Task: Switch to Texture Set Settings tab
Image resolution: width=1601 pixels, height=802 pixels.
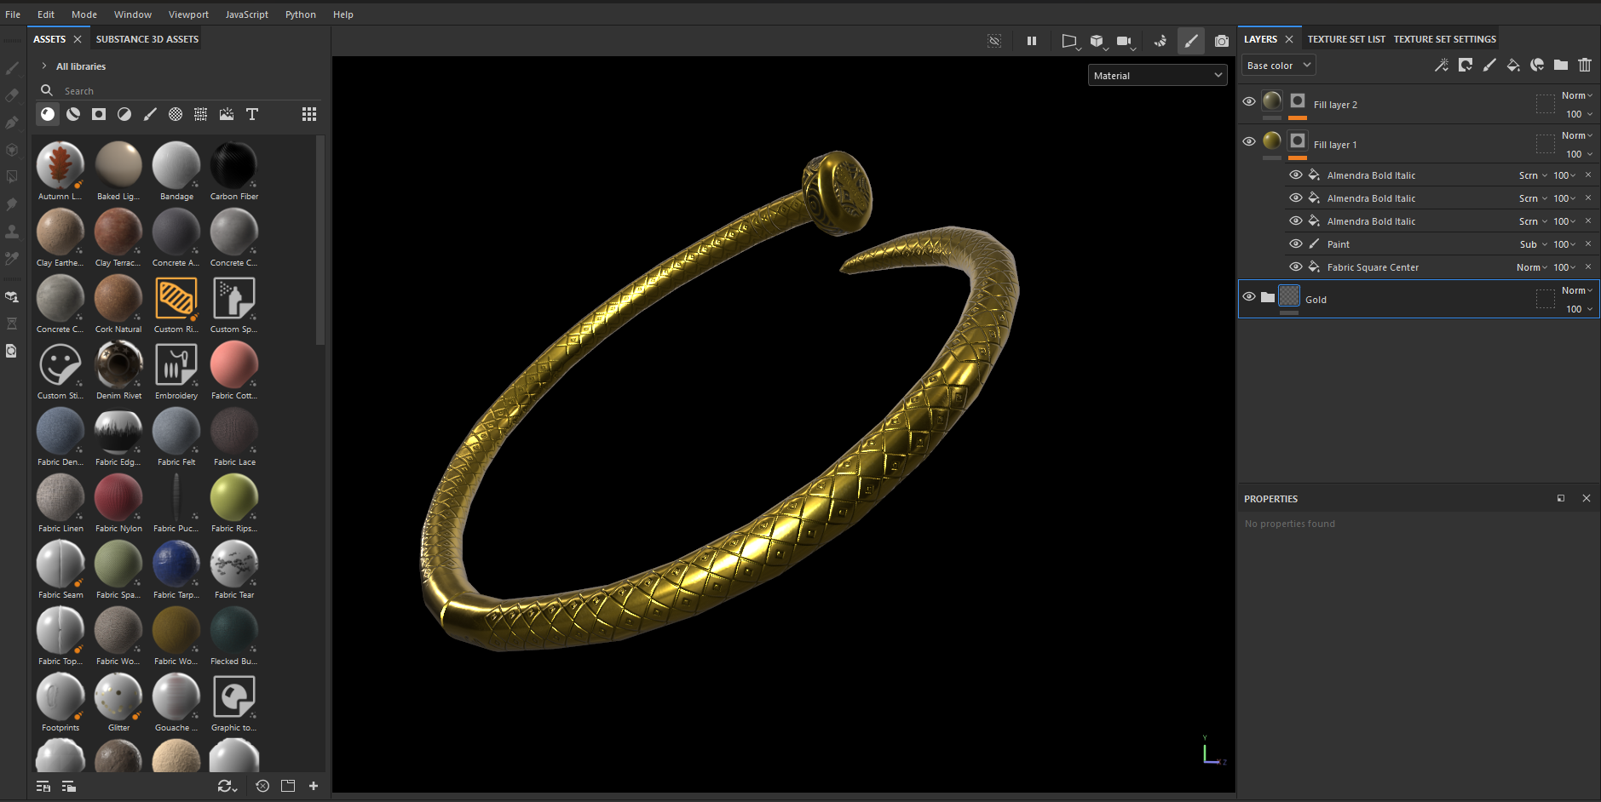Action: point(1444,39)
